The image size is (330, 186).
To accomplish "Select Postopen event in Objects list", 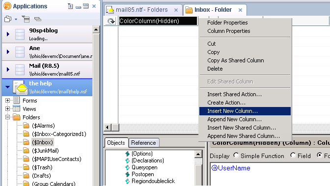I will tap(143, 174).
